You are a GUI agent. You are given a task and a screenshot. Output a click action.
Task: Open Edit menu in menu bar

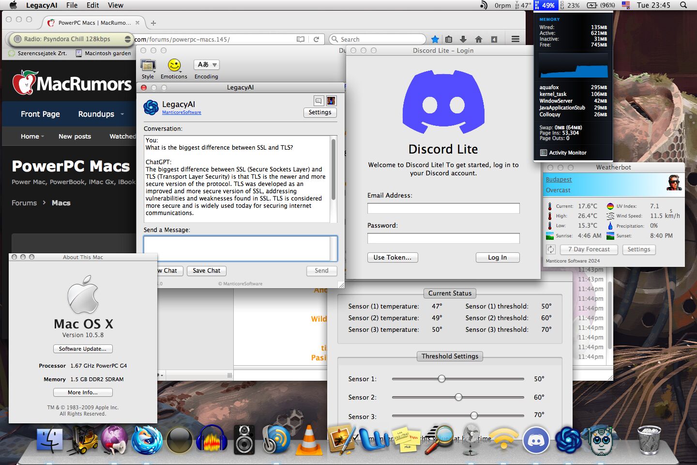click(93, 5)
